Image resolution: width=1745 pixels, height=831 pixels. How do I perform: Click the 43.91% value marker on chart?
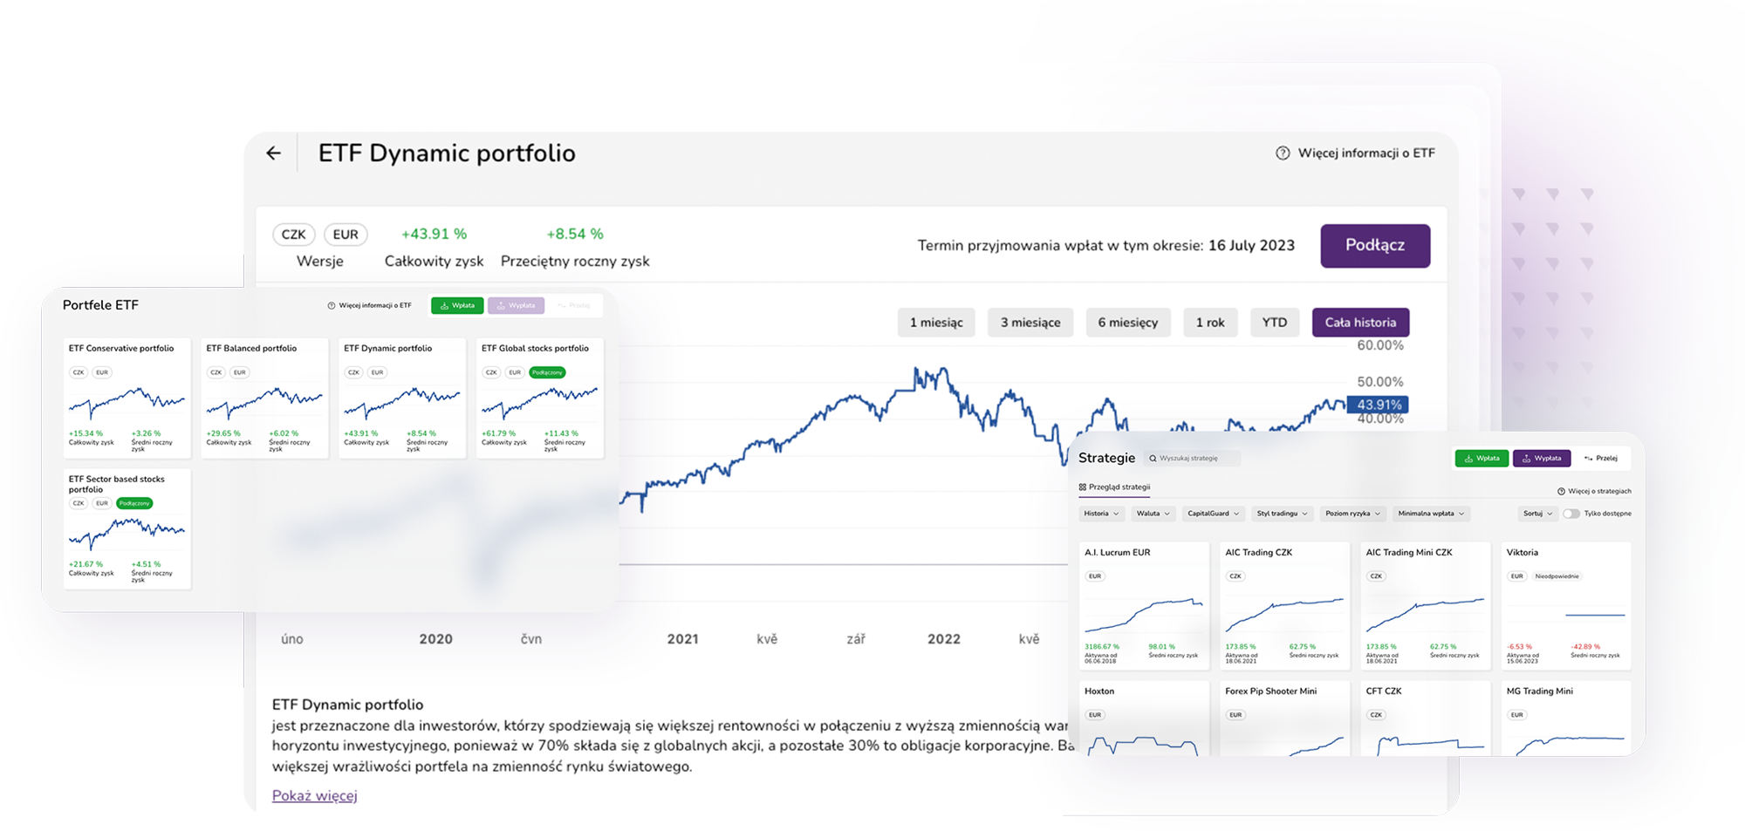tap(1379, 405)
